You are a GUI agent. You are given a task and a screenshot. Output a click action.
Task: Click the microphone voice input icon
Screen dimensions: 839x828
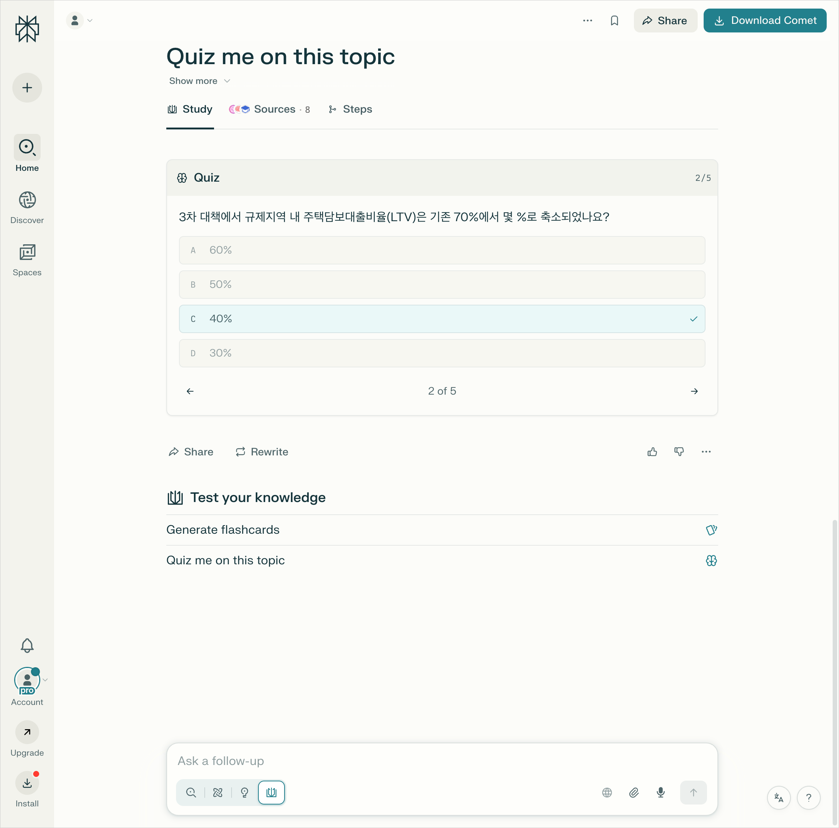(x=660, y=792)
